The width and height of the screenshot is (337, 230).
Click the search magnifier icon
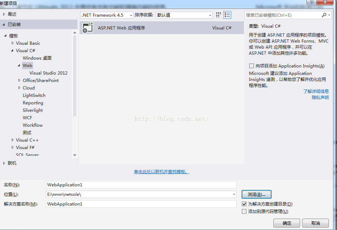(324, 15)
